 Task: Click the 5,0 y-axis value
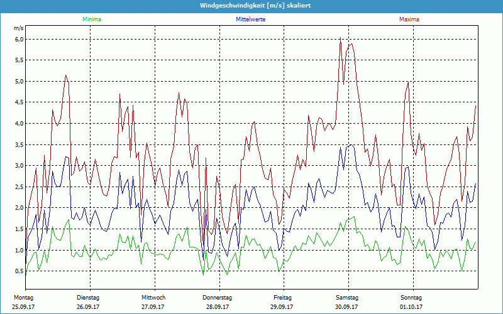pos(19,82)
